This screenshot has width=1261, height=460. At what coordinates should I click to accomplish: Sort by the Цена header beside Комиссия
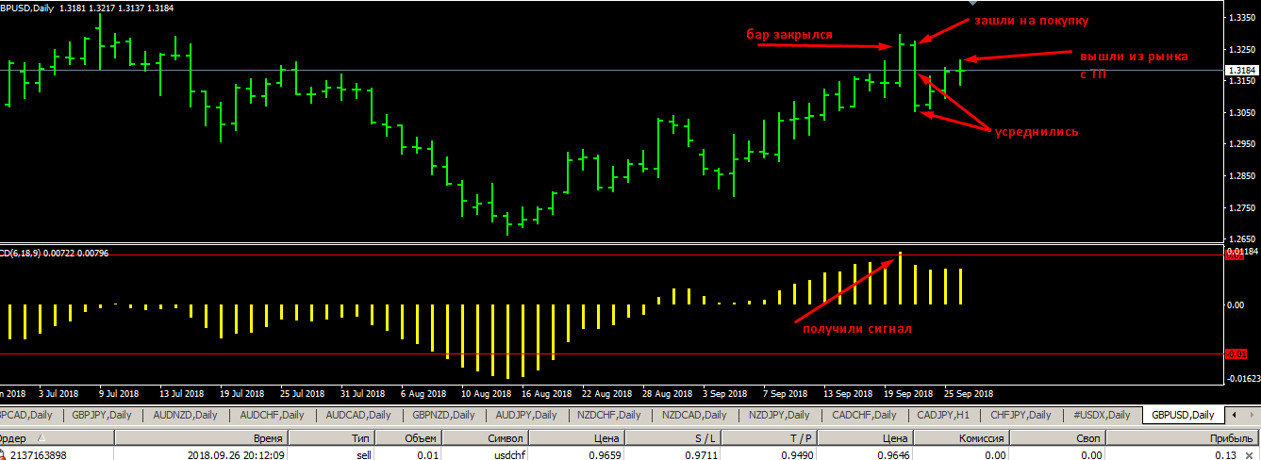pos(866,438)
